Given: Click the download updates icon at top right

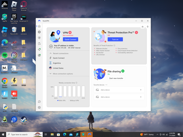Looking at the screenshot, I should 142,27.
